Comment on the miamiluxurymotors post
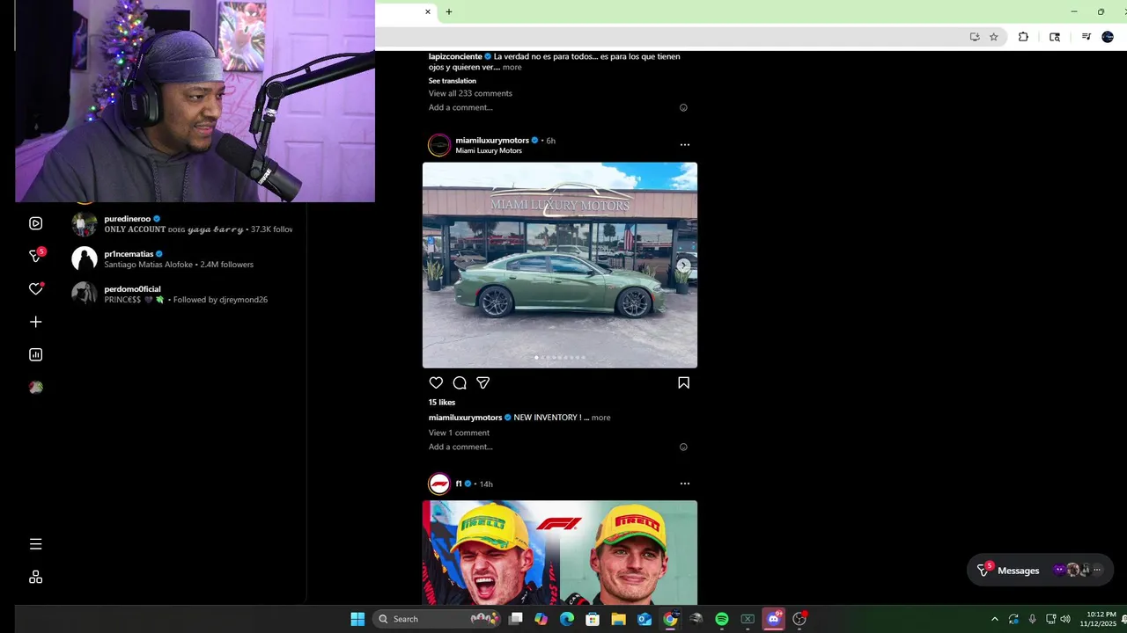Image resolution: width=1127 pixels, height=633 pixels. pos(460,382)
